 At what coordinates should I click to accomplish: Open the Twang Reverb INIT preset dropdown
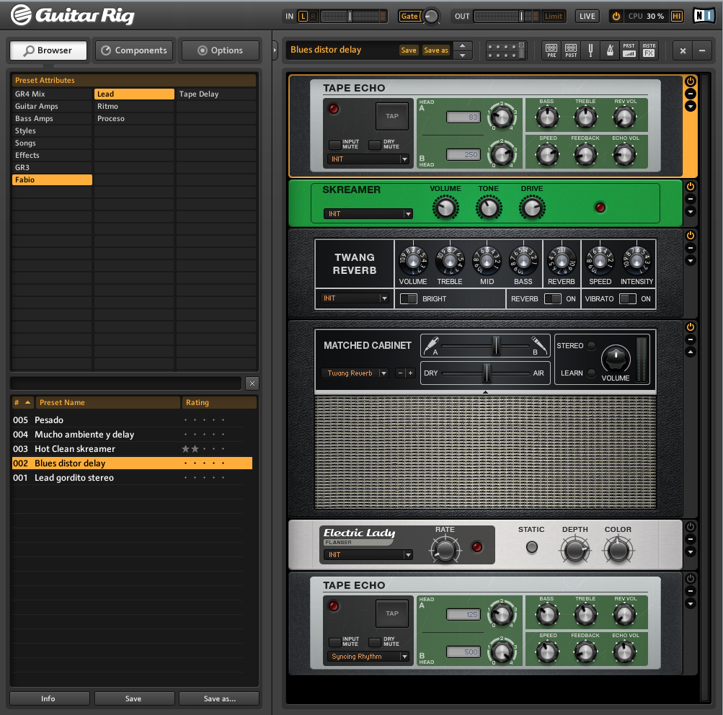coord(355,298)
